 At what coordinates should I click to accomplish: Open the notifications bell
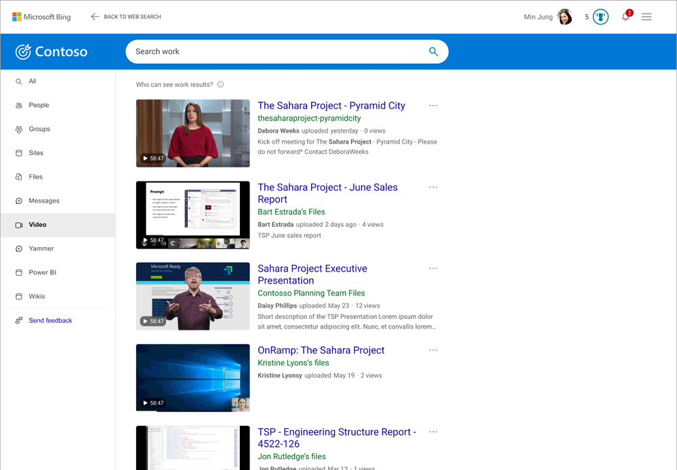625,17
